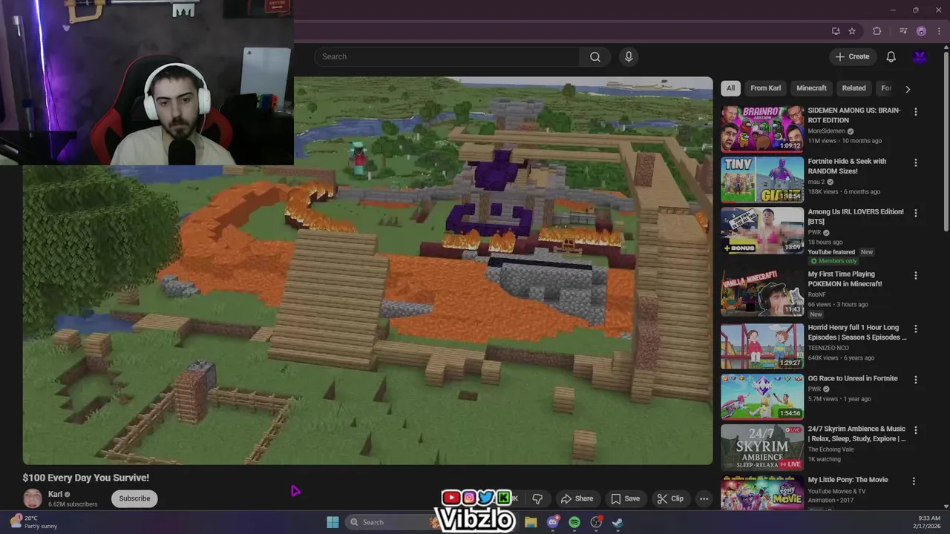This screenshot has height=534, width=950.
Task: Click the title 'OG Race to Unreal in Fortnite'
Action: (853, 378)
